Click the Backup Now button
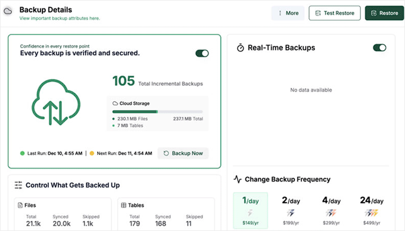 [183, 154]
